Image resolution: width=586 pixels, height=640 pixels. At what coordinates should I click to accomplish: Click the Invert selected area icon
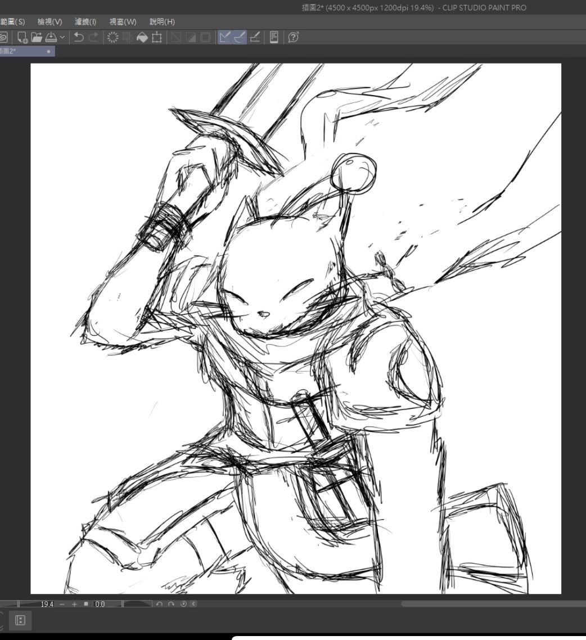pyautogui.click(x=191, y=38)
